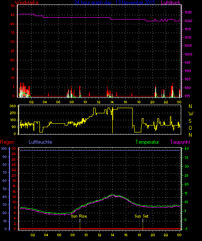Click the 40 temperature axis value

[x=186, y=149]
